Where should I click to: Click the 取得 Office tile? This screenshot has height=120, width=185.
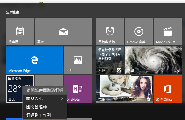(168, 89)
